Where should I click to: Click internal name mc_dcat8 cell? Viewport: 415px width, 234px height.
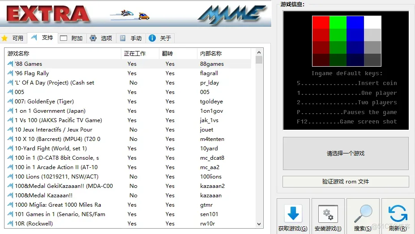coord(212,158)
